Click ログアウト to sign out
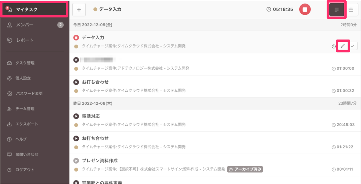361x184 pixels. click(x=25, y=170)
